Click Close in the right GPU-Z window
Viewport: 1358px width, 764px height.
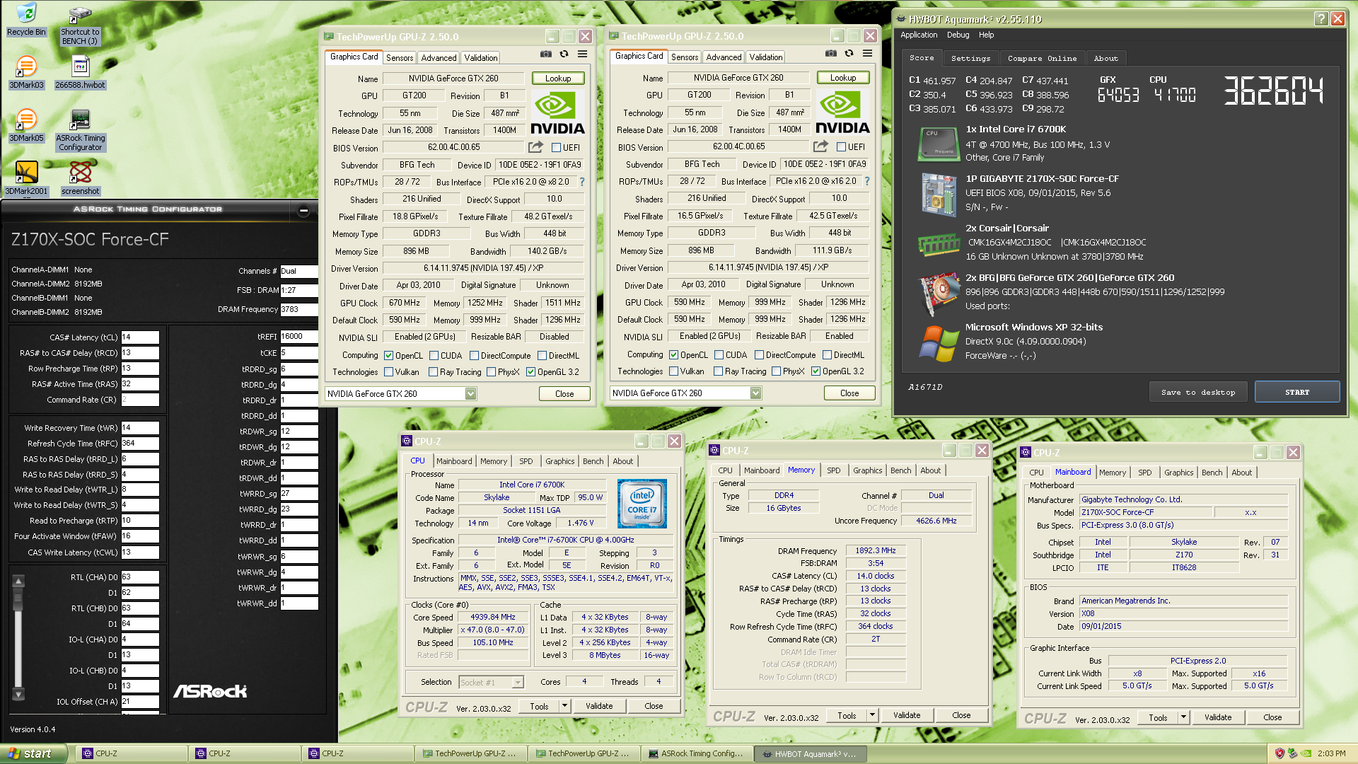point(849,393)
